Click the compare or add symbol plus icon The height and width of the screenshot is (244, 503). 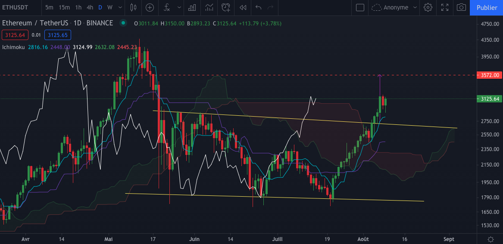tap(150, 7)
